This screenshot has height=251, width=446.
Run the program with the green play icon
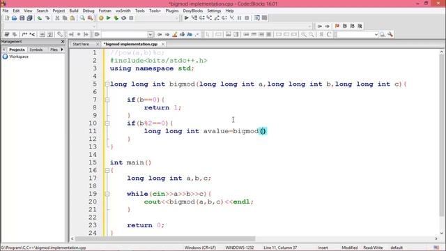pyautogui.click(x=109, y=18)
